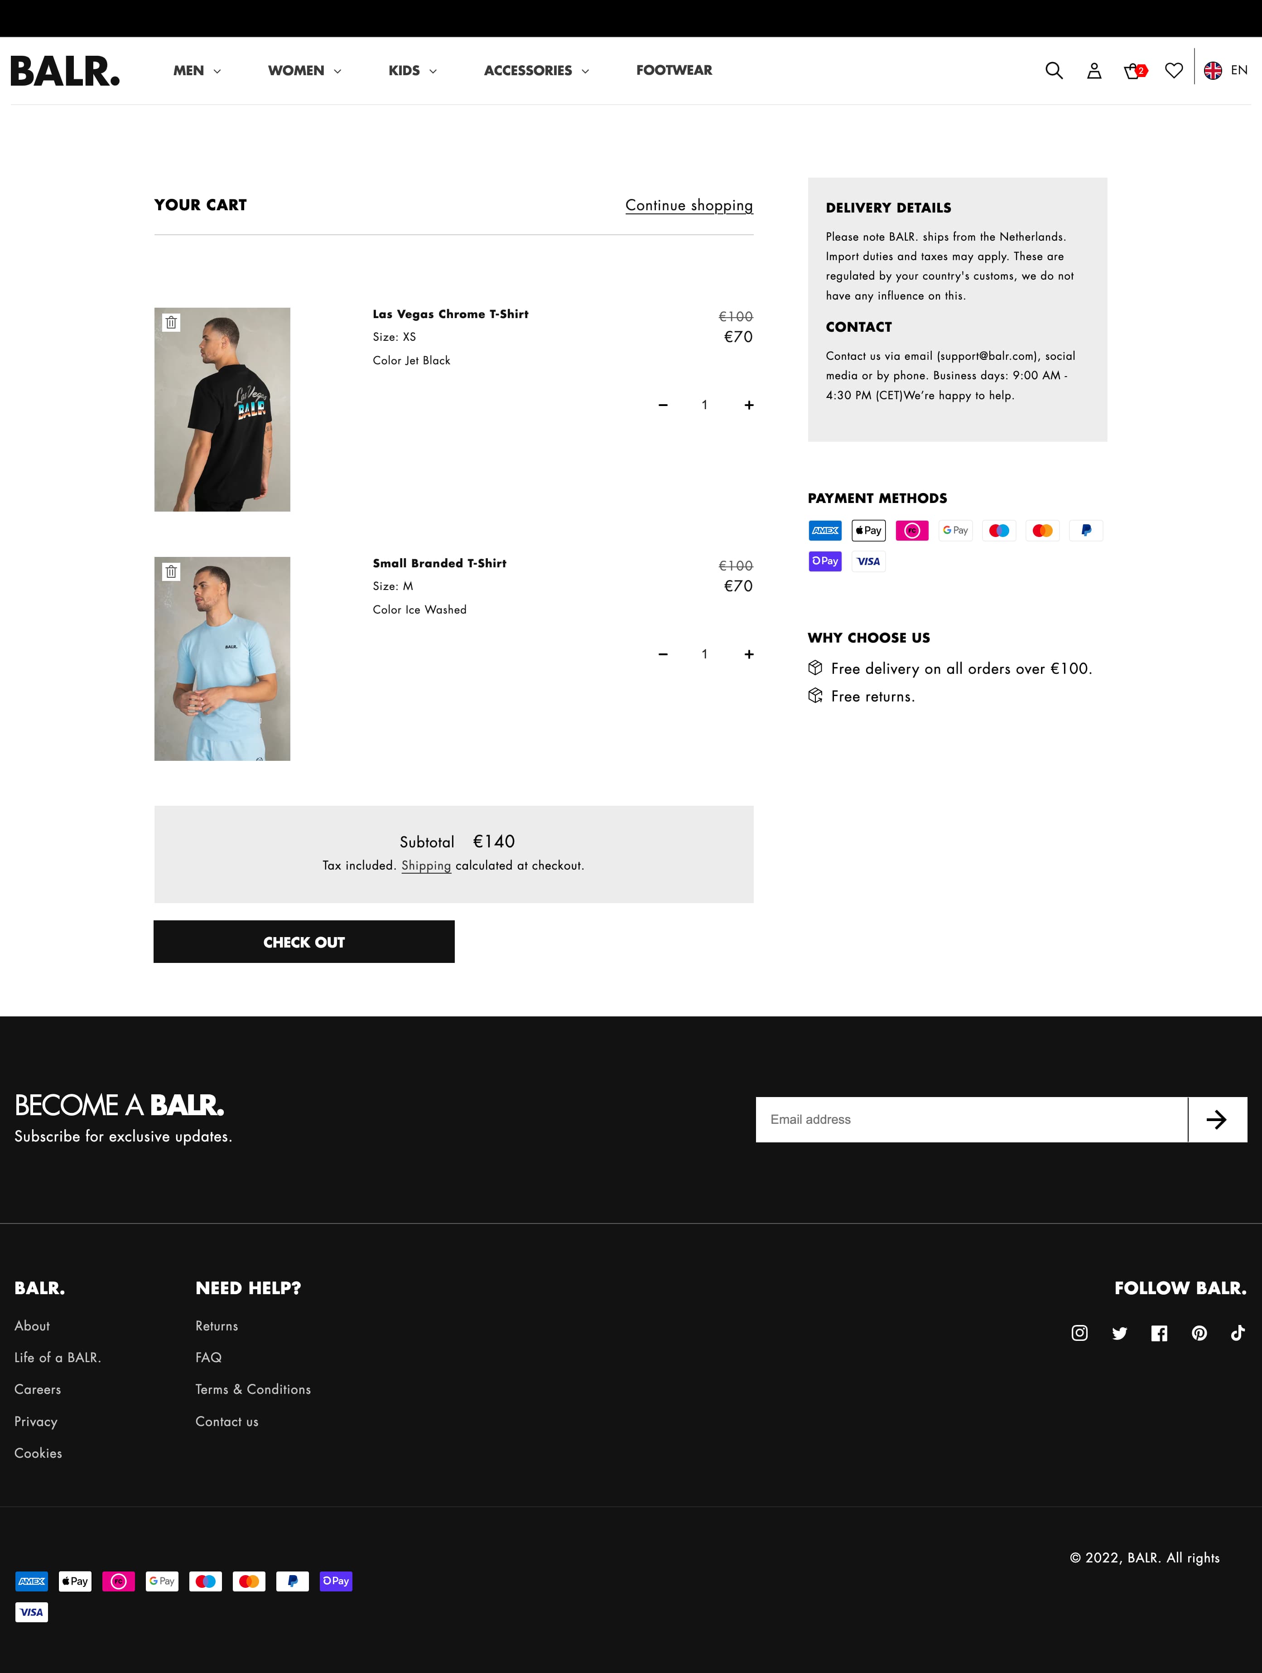Expand the WOMEN menu dropdown
Screen dimensions: 1262x1673
[305, 70]
